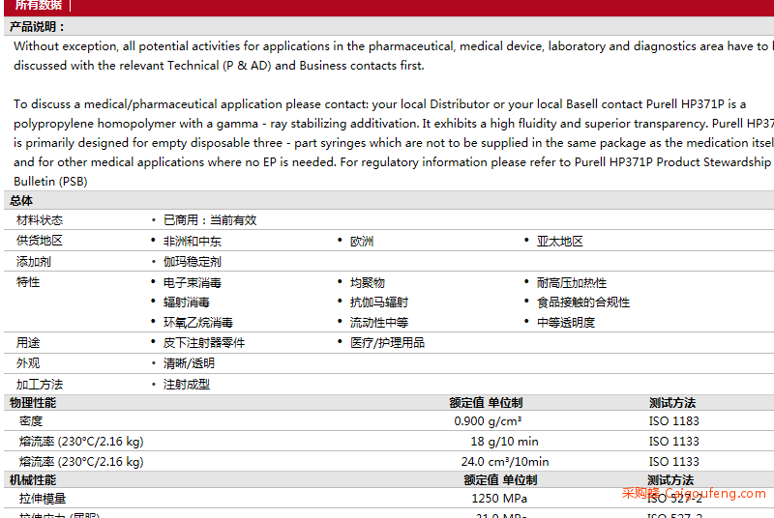Image resolution: width=774 pixels, height=518 pixels.
Task: Click the 外观 row label
Action: 28,363
